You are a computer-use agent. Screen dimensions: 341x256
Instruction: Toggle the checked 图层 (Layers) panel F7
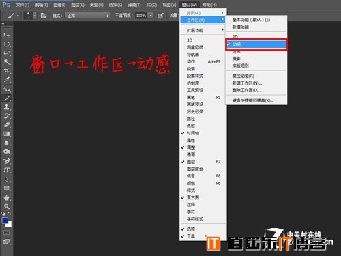pos(203,162)
